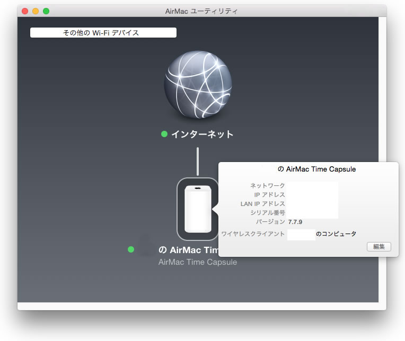This screenshot has width=405, height=341.
Task: Click the AirMac ユーティリティ window title
Action: 201,11
